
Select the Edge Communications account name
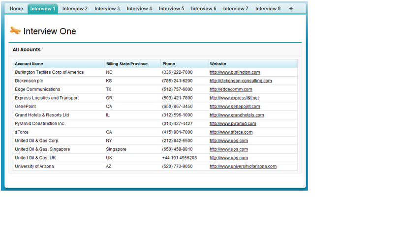[x=37, y=89]
